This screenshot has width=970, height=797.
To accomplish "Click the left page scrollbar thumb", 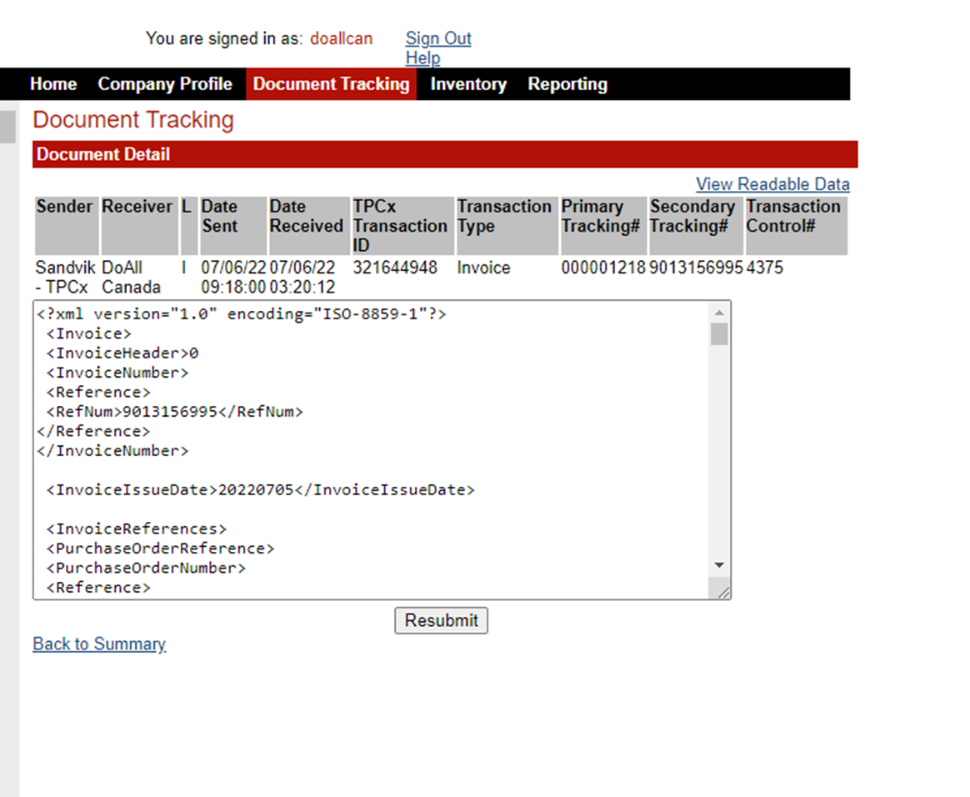I will point(7,127).
